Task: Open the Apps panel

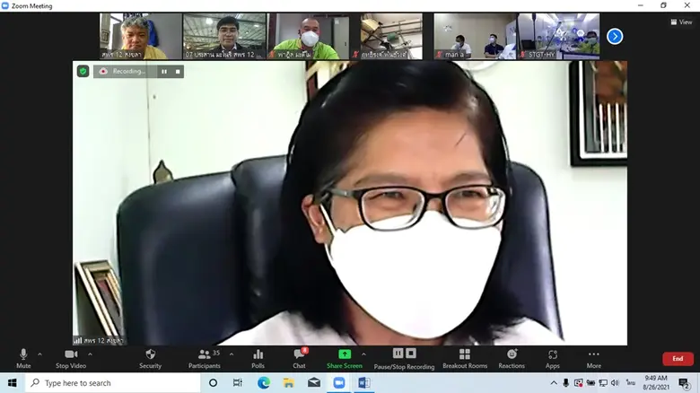Action: (552, 356)
